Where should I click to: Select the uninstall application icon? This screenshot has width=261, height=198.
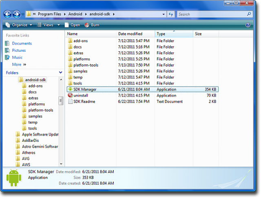click(70, 95)
